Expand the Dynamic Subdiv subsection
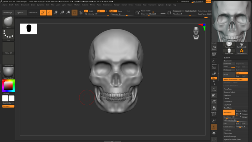 click(x=229, y=92)
